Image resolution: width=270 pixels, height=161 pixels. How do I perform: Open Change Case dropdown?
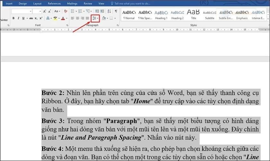tap(57, 11)
